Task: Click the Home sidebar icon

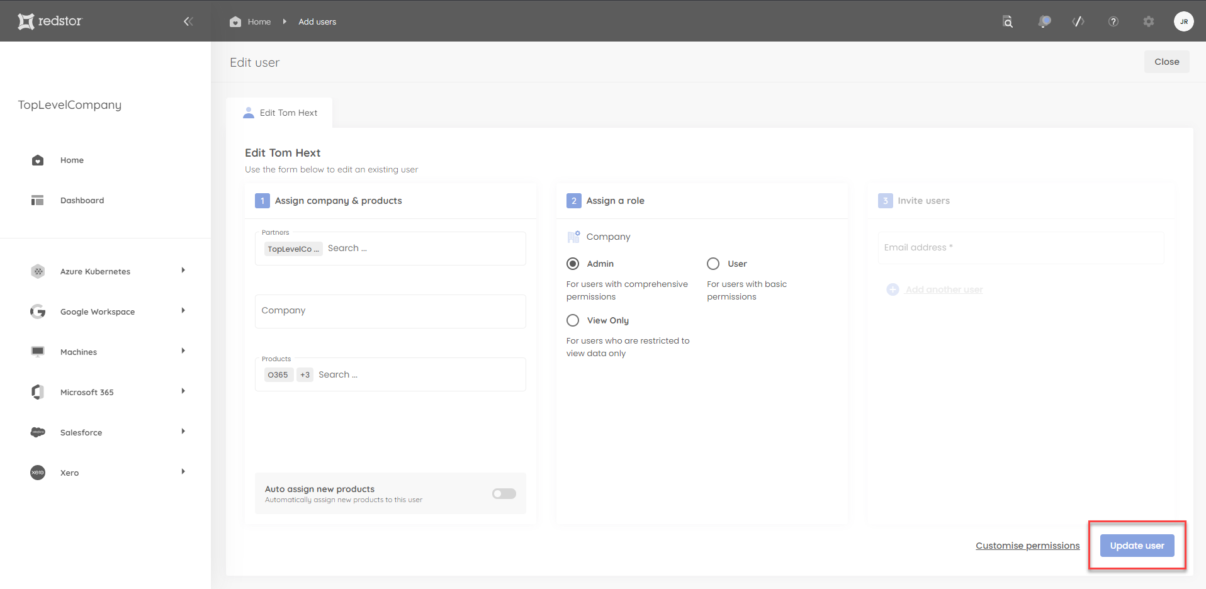Action: 38,160
